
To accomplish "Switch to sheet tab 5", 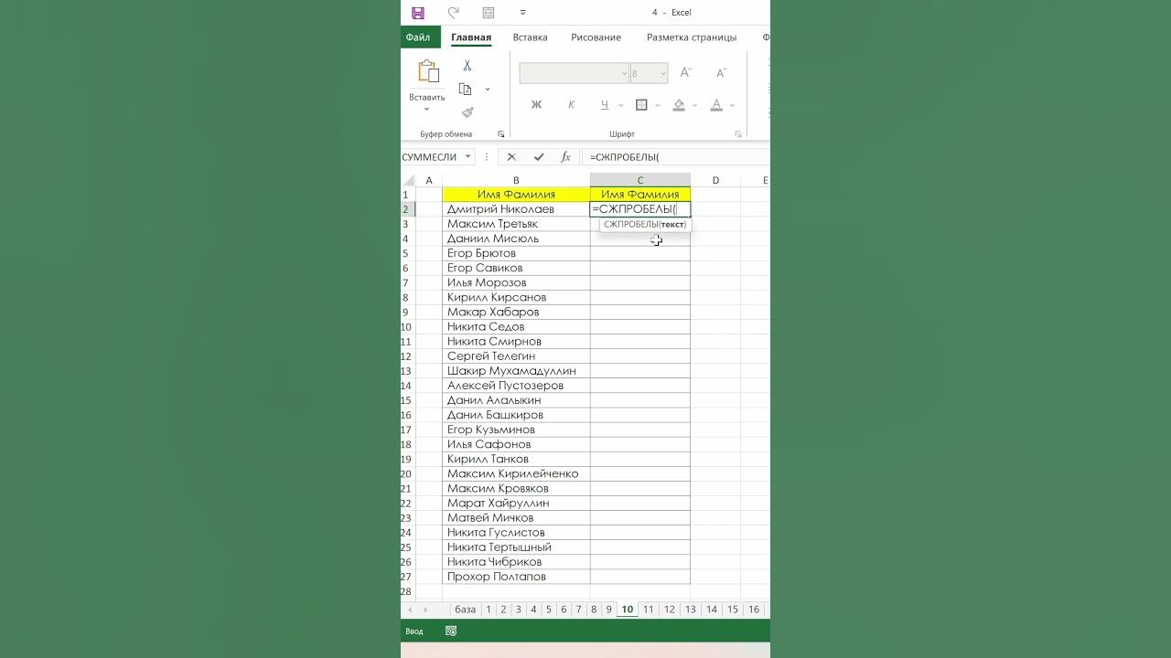I will point(548,610).
